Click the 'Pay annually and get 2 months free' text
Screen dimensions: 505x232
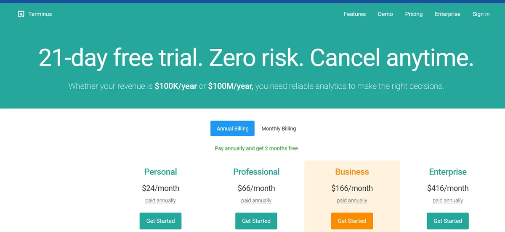(256, 148)
